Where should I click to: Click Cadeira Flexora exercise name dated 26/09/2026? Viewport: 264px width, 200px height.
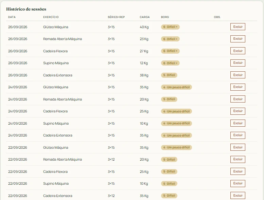pyautogui.click(x=55, y=51)
